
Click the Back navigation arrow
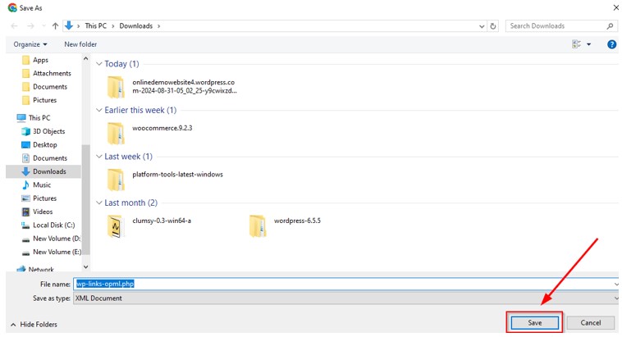(14, 26)
